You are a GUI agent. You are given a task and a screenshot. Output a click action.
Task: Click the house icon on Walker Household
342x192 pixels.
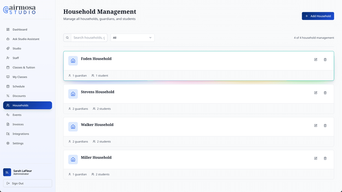[x=73, y=127]
